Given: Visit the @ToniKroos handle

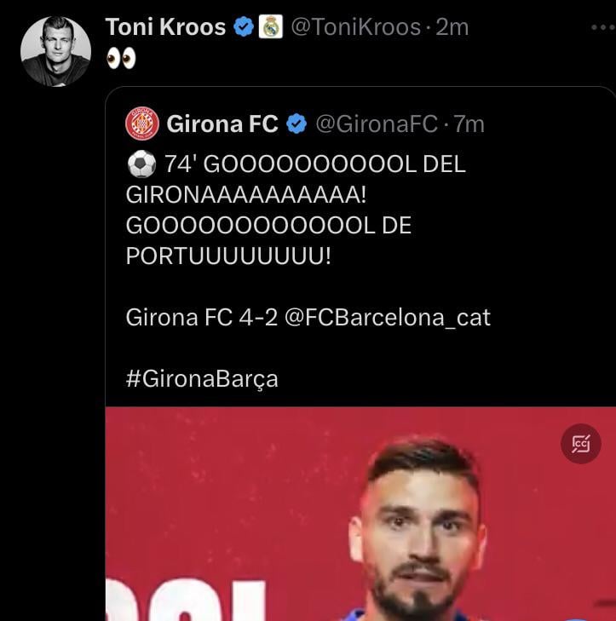Looking at the screenshot, I should point(355,27).
